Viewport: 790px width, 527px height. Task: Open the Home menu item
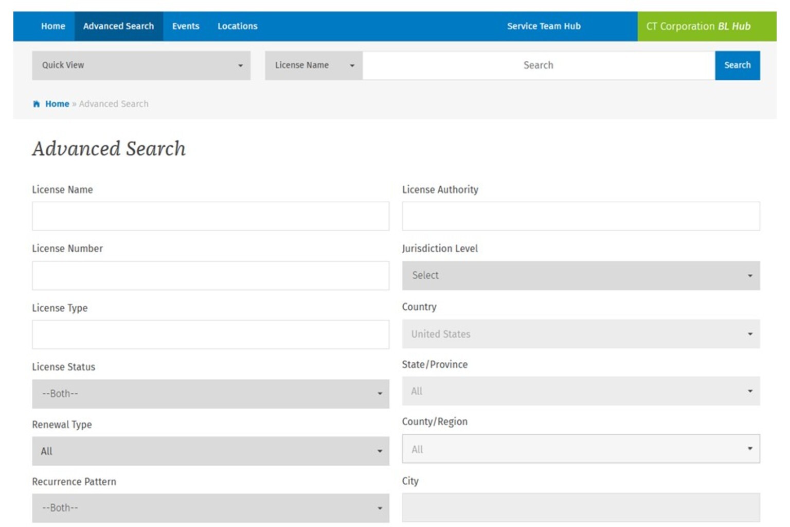point(53,26)
